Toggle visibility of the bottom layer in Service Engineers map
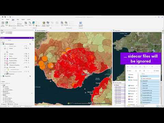Viewport: 164px width, 123px height. [5, 74]
